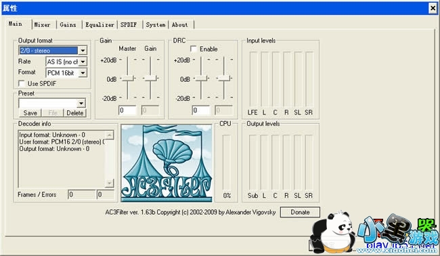
Task: Click the selected 2/0 - stereo output value
Action: 48,51
